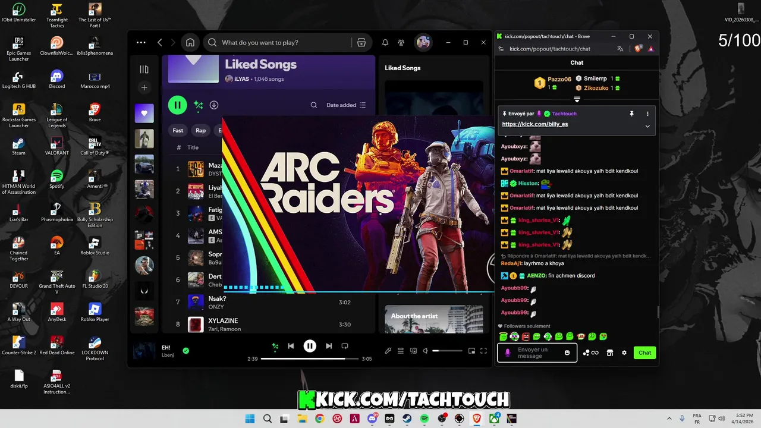Open Brave translate page icon
Viewport: 761px width, 428px height.
620,49
